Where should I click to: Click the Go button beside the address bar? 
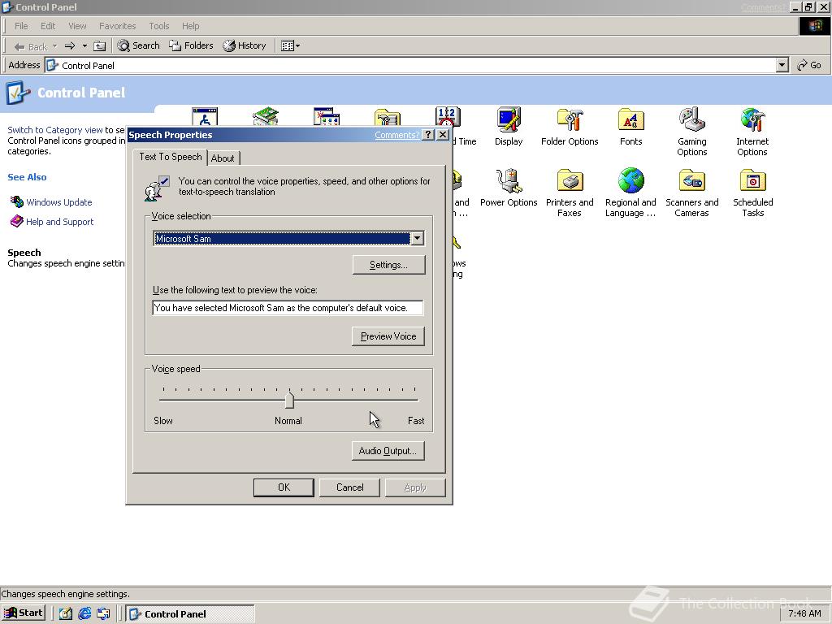tap(809, 65)
